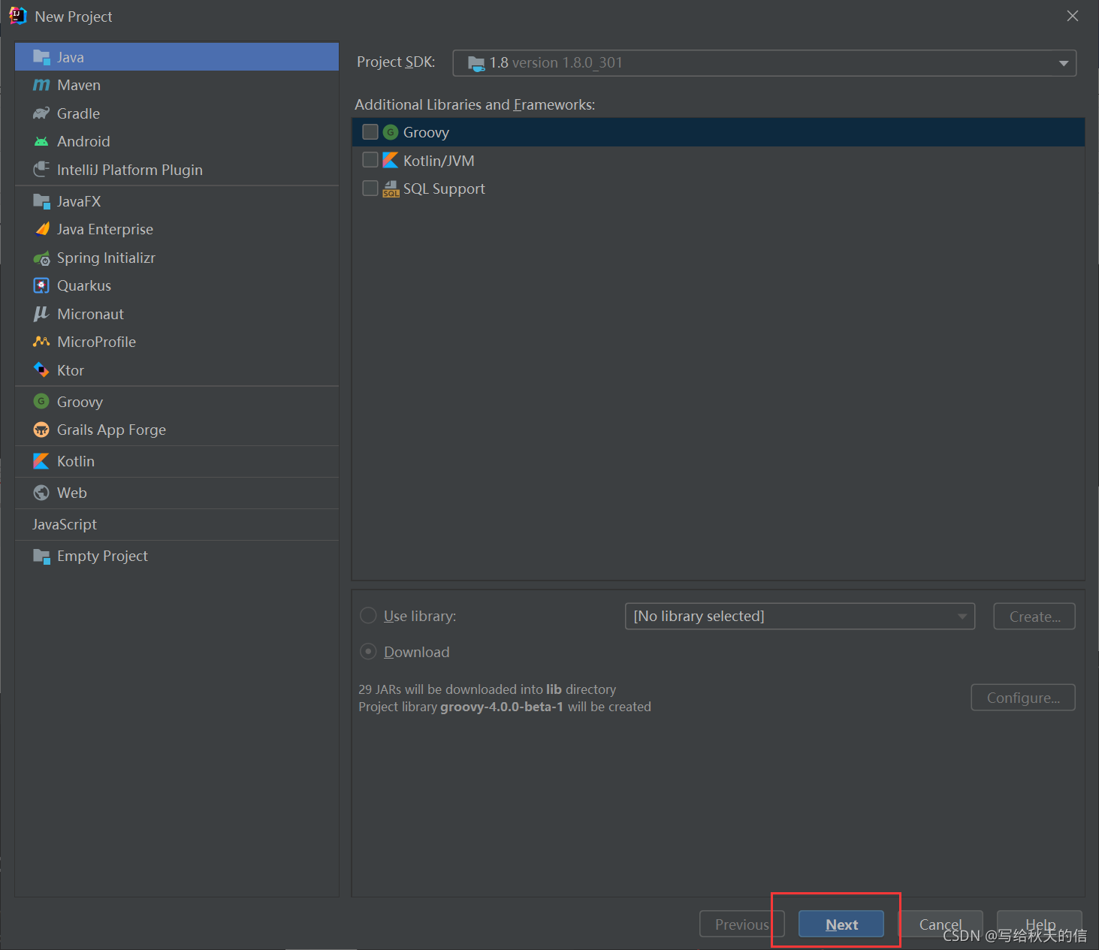Click the JavaFX folder icon
Screen dimensions: 1099x950
click(x=41, y=201)
